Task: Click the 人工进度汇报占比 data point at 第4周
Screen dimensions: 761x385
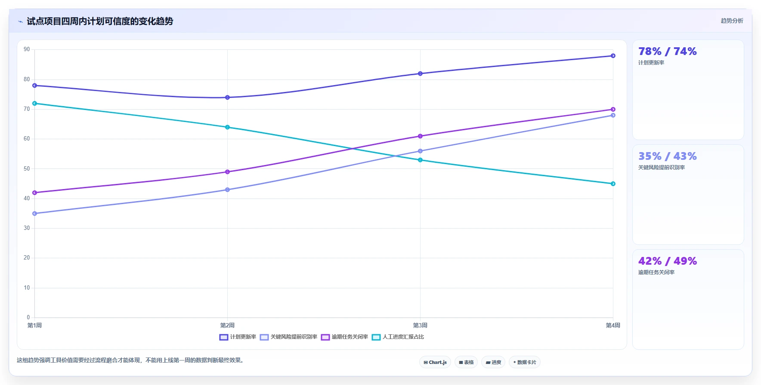Action: pos(613,184)
